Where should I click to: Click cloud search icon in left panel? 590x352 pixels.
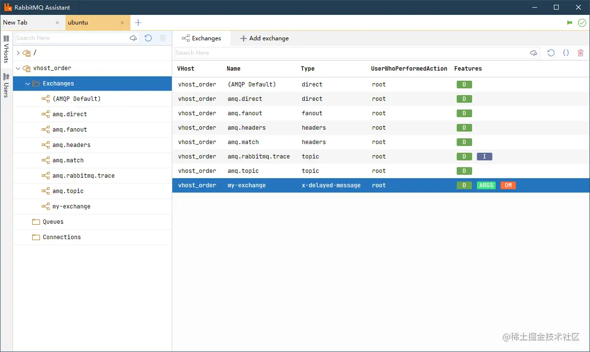(x=133, y=38)
